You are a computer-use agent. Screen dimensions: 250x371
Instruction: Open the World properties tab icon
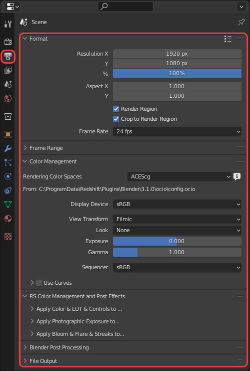point(8,98)
